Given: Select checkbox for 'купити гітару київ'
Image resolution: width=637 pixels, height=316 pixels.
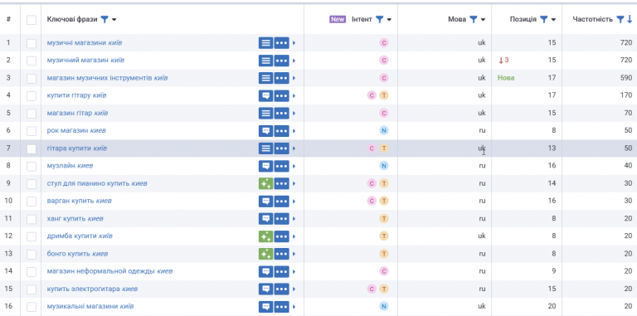Looking at the screenshot, I should tap(32, 96).
